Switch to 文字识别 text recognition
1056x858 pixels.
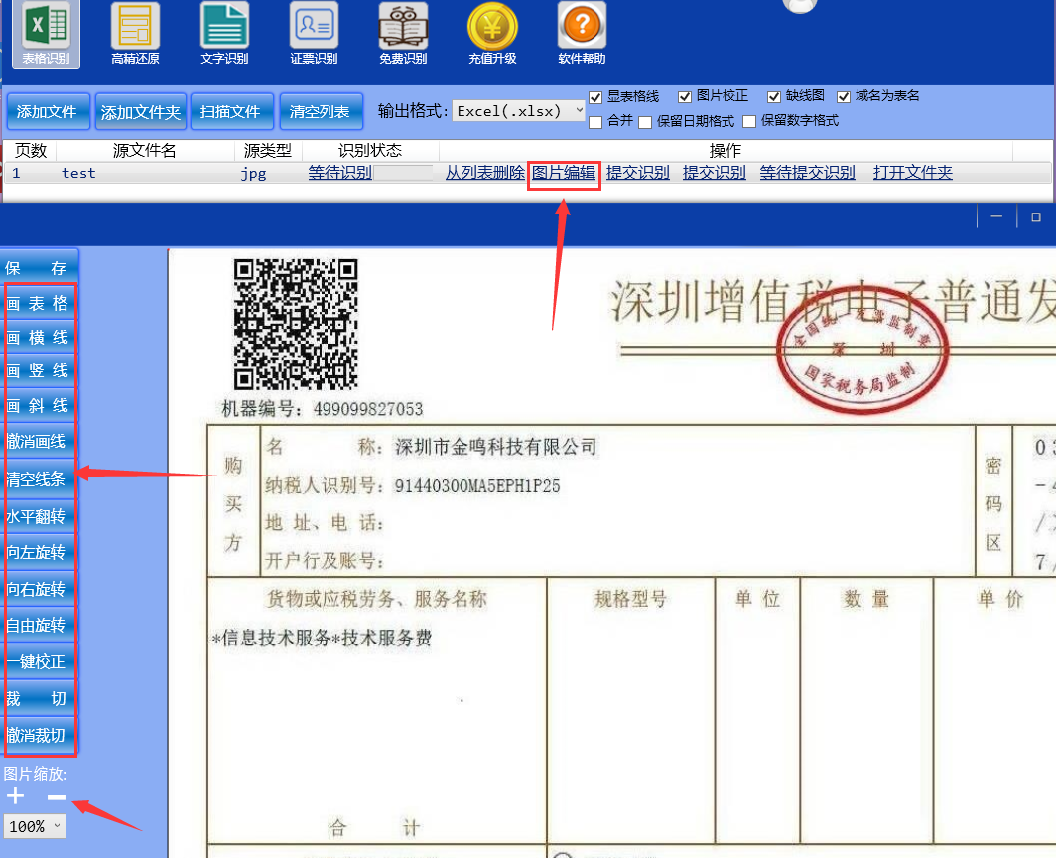[x=224, y=33]
